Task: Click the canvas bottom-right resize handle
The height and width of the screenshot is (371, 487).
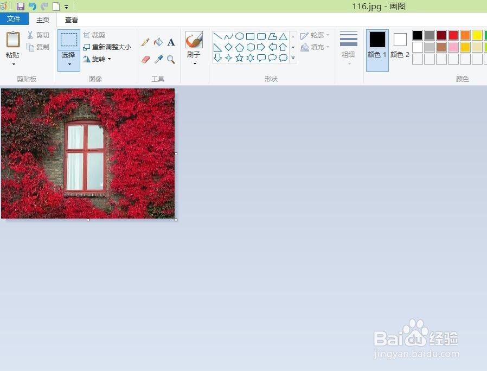Action: click(x=176, y=220)
